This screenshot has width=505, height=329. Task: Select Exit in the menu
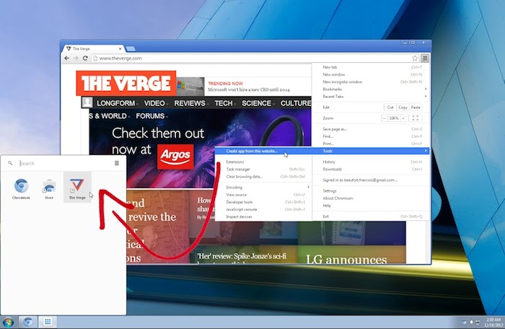tap(371, 216)
